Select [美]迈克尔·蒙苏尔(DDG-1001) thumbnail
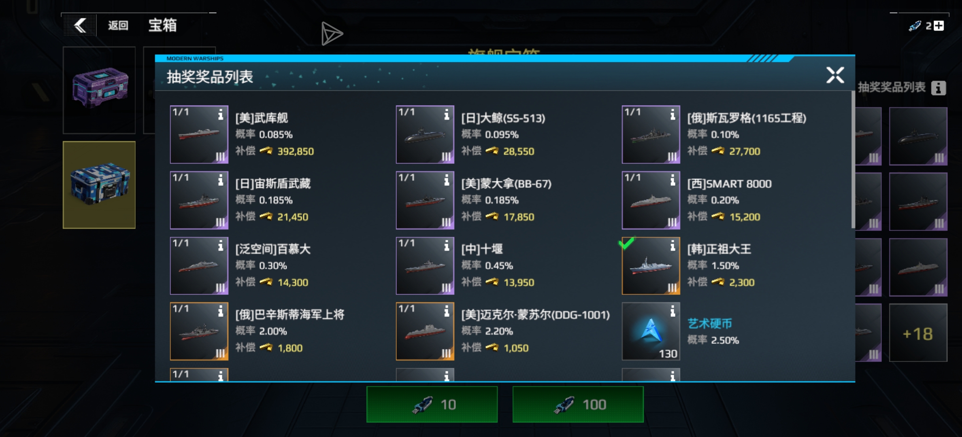The width and height of the screenshot is (962, 437). tap(425, 331)
